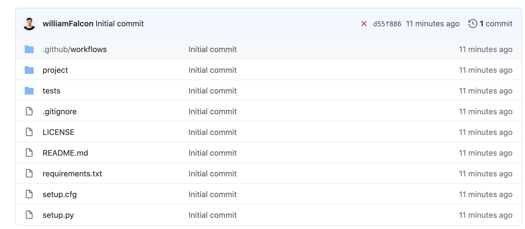Click 11 minutes ago in LICENSE row
Image resolution: width=525 pixels, height=229 pixels.
tap(486, 132)
